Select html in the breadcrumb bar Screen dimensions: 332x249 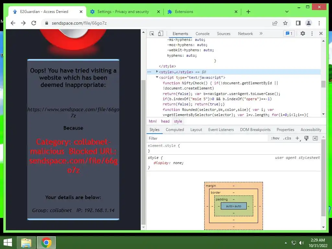pos(152,121)
